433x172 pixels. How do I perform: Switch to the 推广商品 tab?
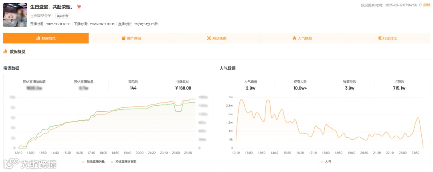(x=131, y=38)
